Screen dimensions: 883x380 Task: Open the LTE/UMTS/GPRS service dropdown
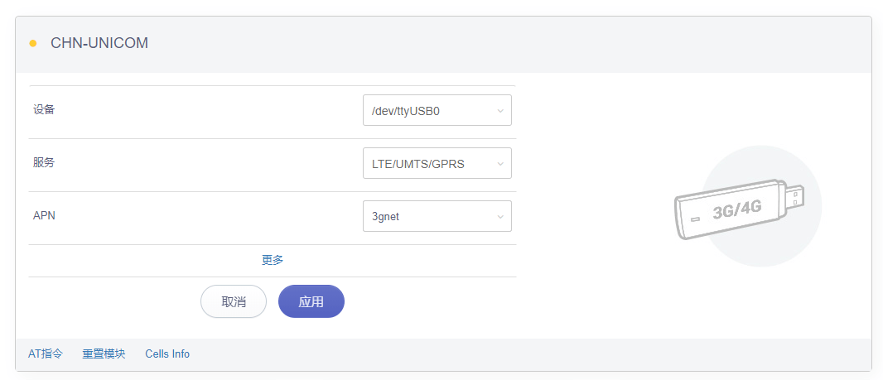click(437, 164)
